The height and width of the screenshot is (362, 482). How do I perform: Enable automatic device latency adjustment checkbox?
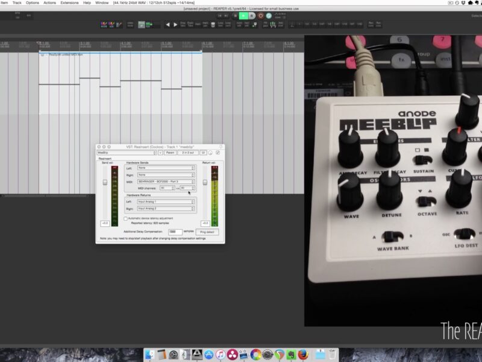point(126,218)
